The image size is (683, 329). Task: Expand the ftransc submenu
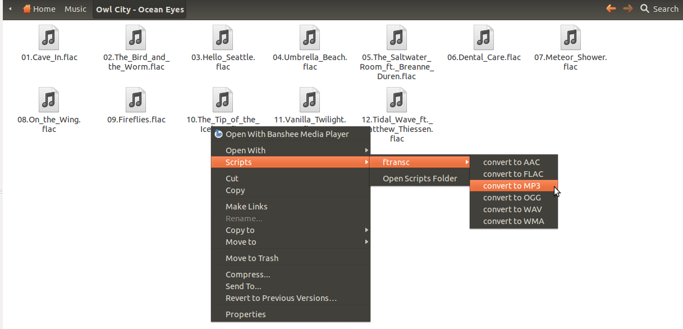[x=420, y=162]
